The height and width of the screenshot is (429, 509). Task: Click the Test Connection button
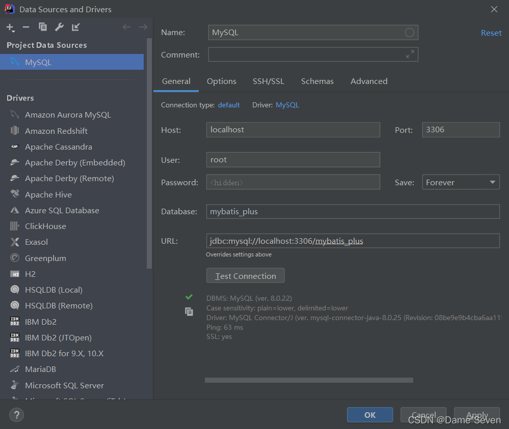(246, 276)
